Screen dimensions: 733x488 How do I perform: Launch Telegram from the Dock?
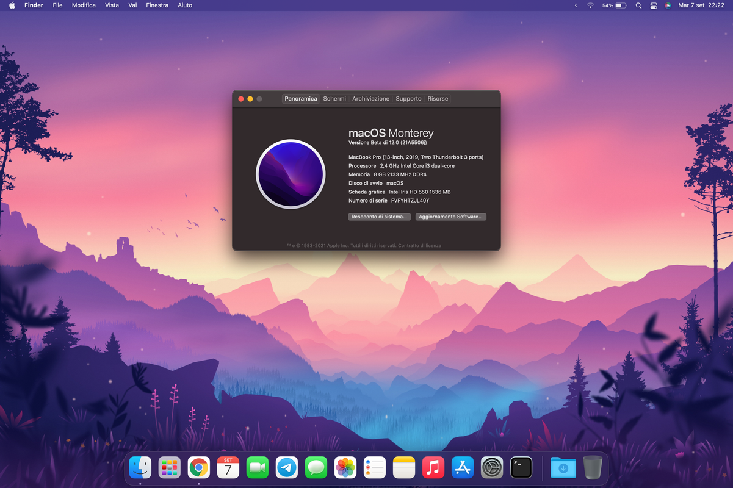tap(287, 468)
